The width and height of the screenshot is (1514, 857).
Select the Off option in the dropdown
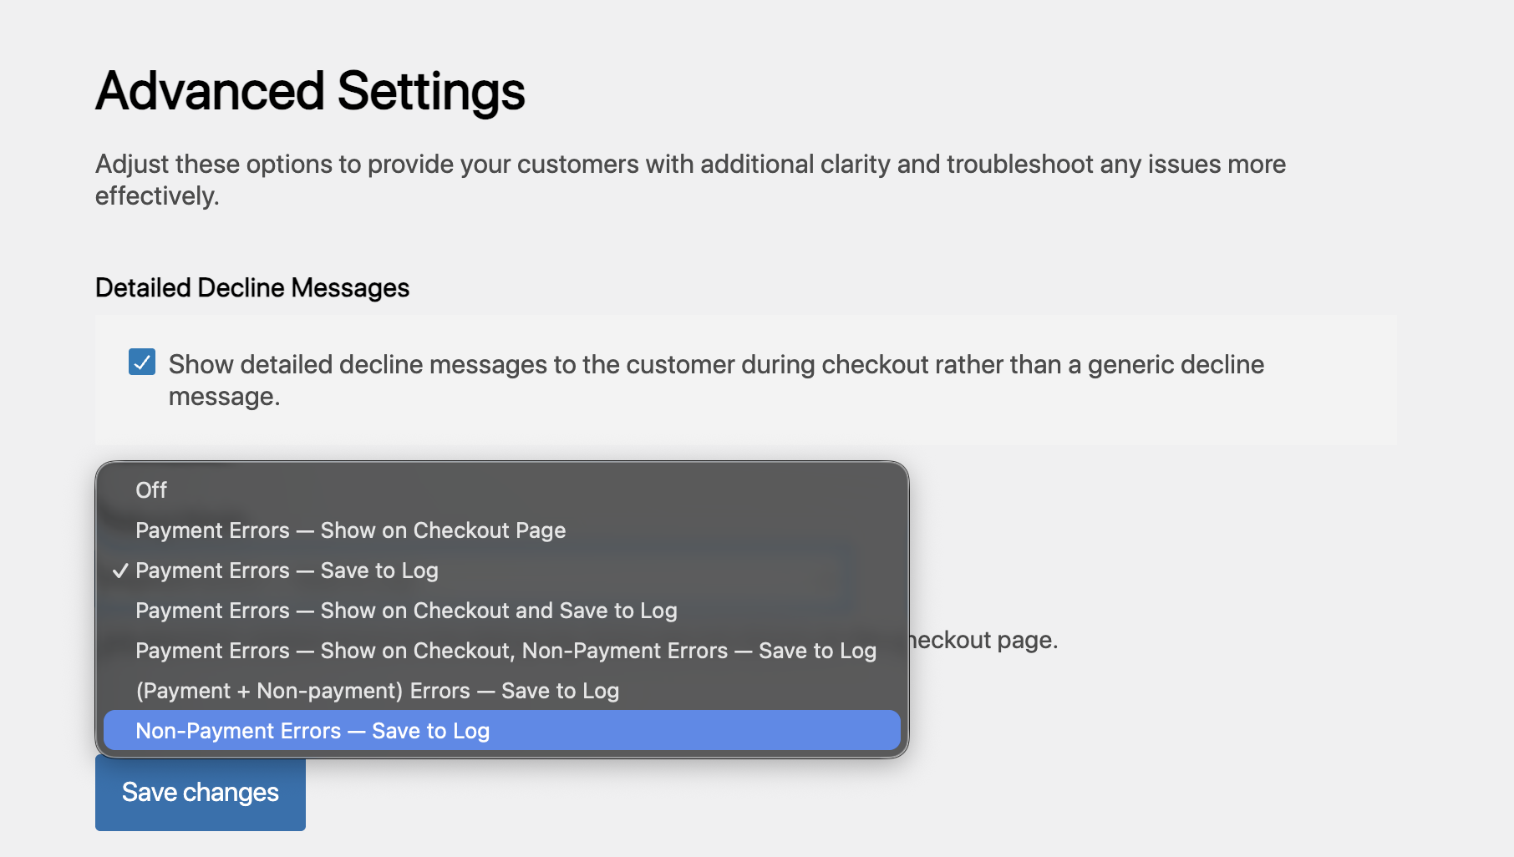point(501,490)
